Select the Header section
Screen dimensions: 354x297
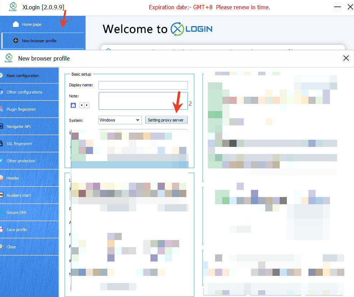tap(29, 178)
